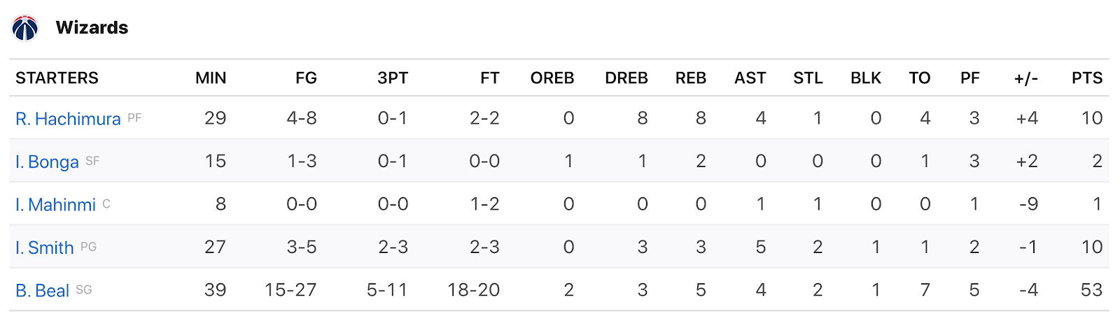Open R. Hachimura player profile
Viewport: 1120px width, 316px height.
(x=68, y=119)
